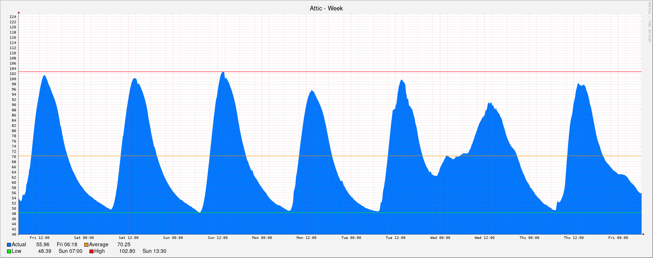Click the blue Actual legend swatch

(9, 245)
